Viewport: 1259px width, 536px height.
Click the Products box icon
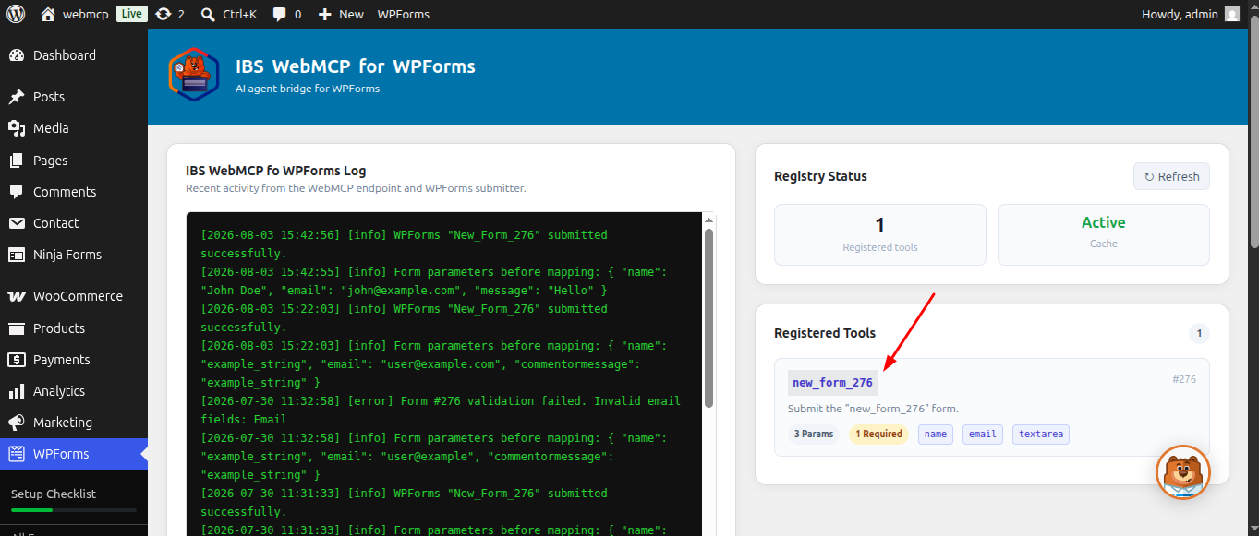coord(17,328)
